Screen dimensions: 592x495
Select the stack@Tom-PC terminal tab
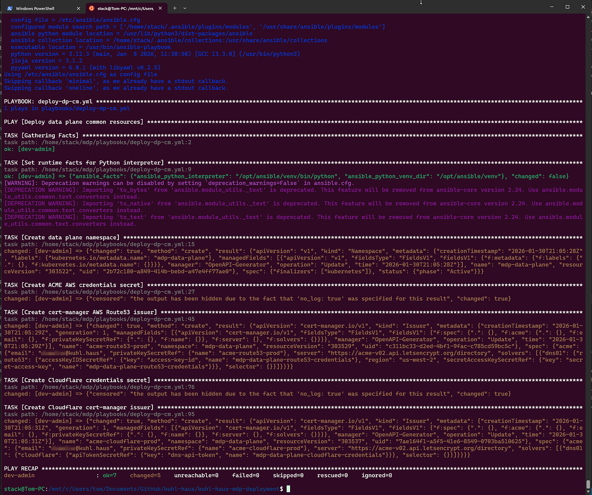123,8
